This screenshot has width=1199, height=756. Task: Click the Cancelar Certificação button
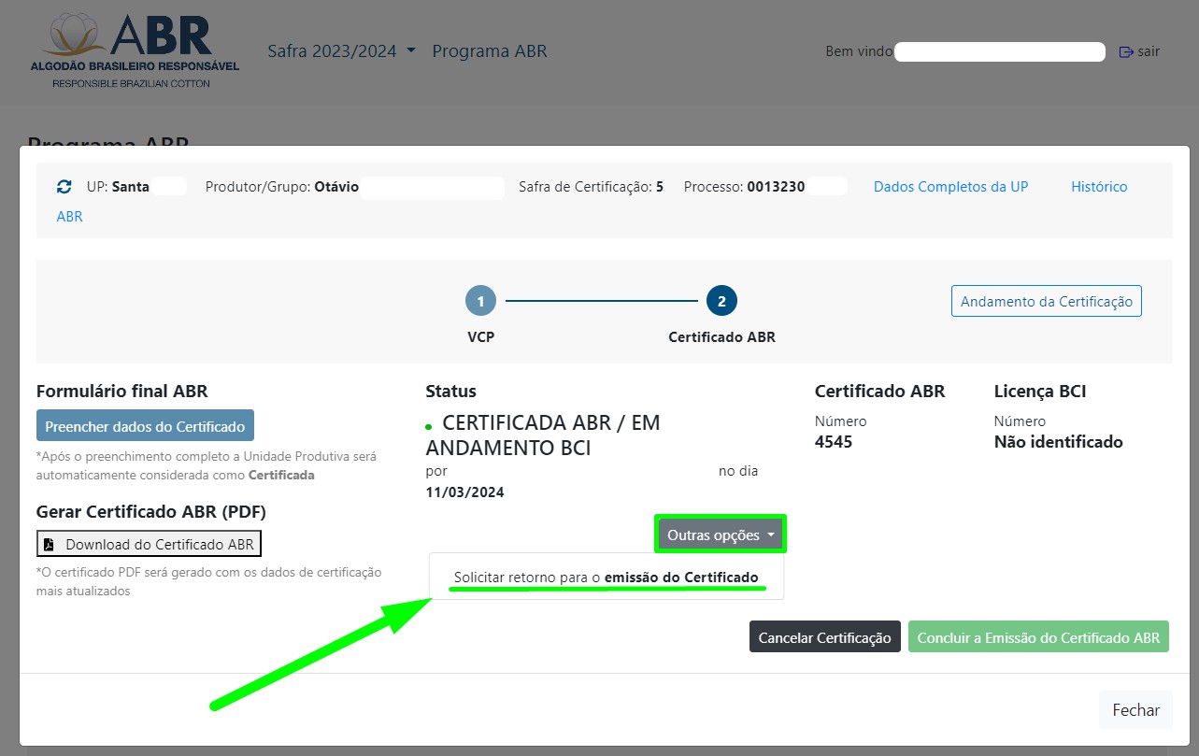coord(824,638)
